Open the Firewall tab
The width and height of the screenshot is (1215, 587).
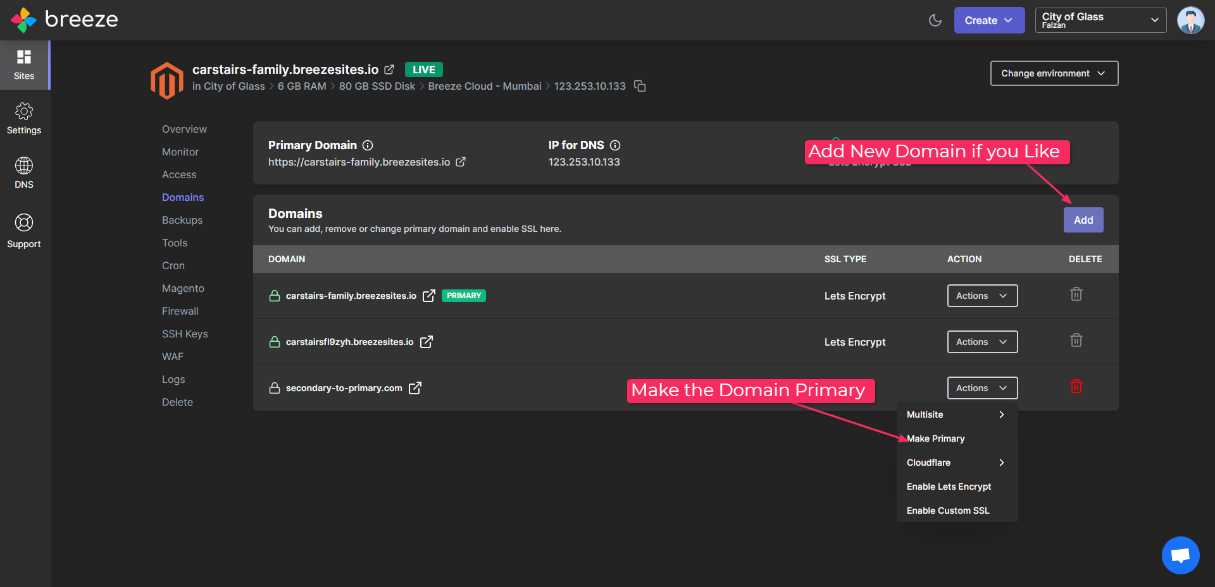pyautogui.click(x=180, y=311)
